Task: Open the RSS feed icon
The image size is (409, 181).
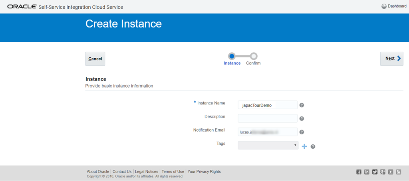Action: click(x=399, y=172)
